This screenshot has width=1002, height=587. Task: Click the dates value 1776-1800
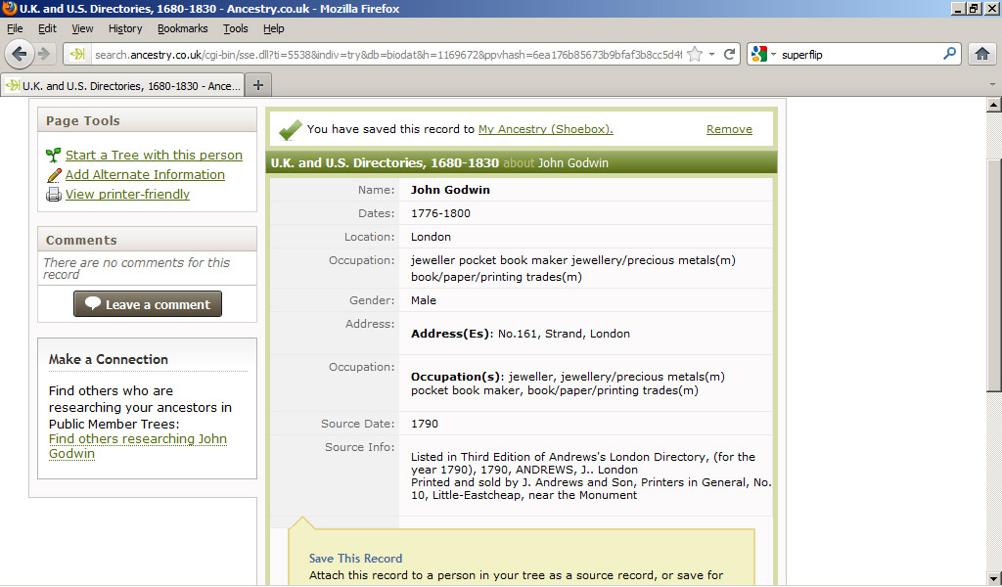[x=440, y=213]
